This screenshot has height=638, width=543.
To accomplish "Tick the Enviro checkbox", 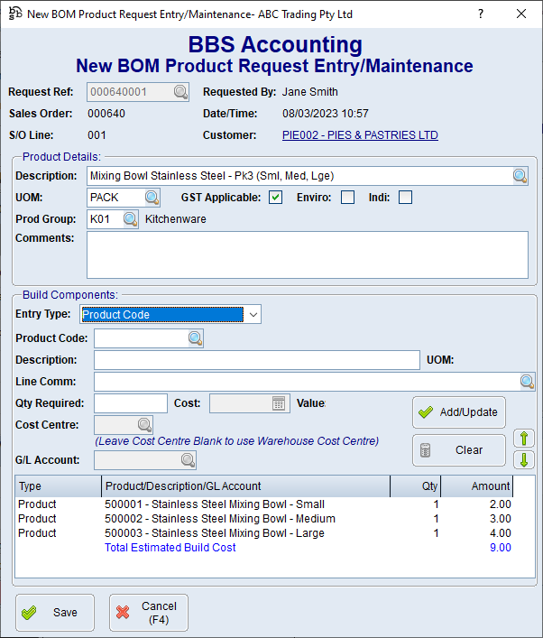I will click(347, 198).
